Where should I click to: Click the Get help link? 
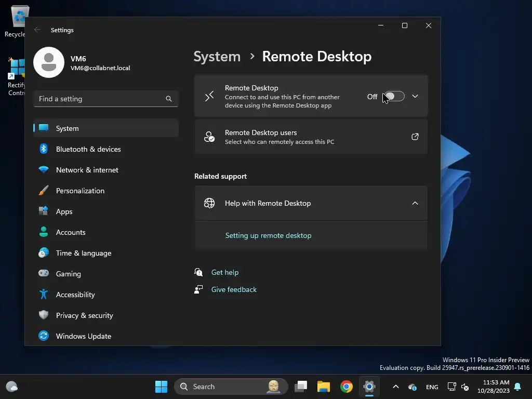tap(224, 272)
